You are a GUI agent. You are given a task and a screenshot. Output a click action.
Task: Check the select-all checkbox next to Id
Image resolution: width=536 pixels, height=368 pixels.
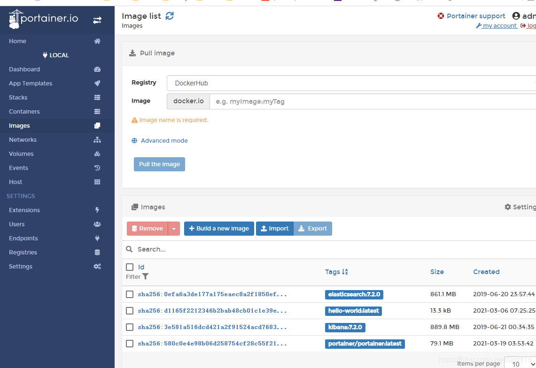tap(130, 267)
